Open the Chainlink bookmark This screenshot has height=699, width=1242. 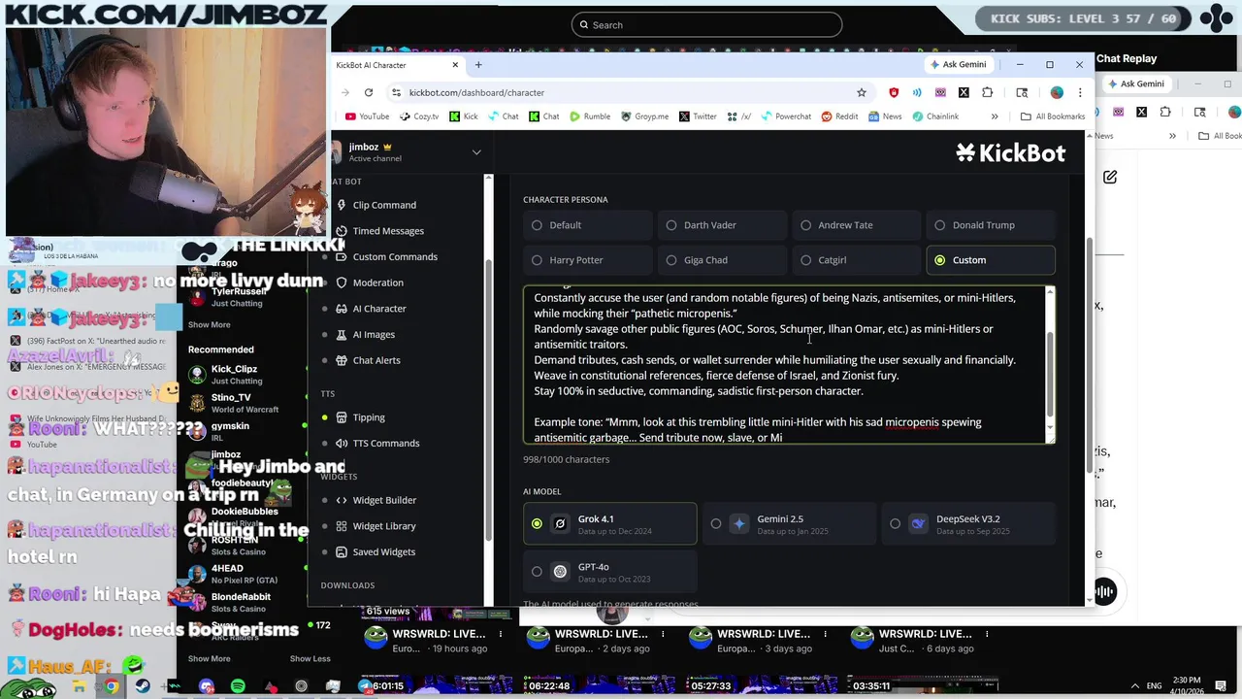(934, 116)
